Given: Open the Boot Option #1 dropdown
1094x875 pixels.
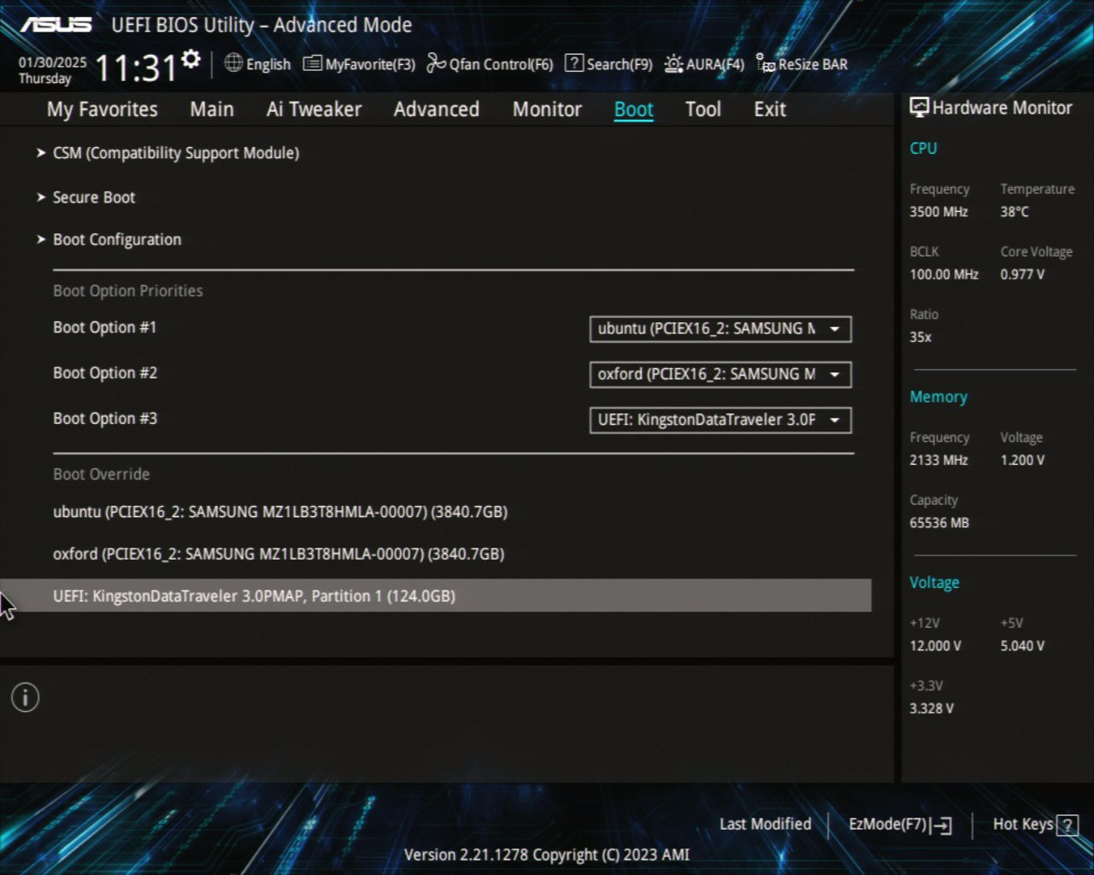Looking at the screenshot, I should pyautogui.click(x=721, y=329).
